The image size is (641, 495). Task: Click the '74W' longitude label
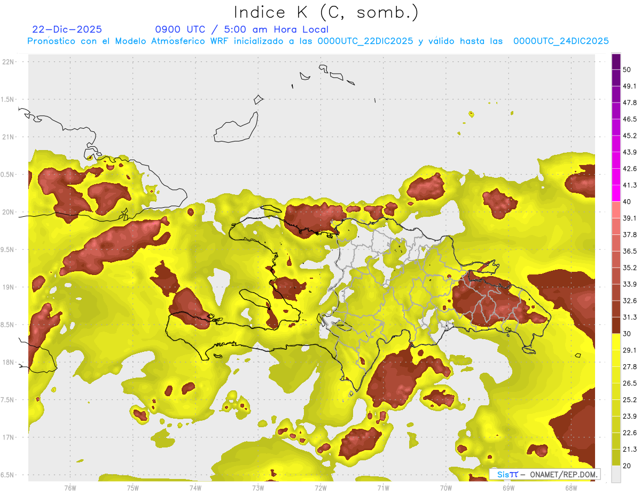(x=196, y=488)
